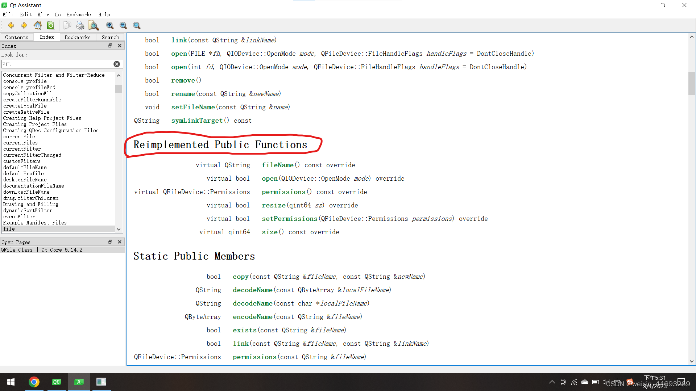
Task: Open the remove() function link
Action: tap(183, 80)
